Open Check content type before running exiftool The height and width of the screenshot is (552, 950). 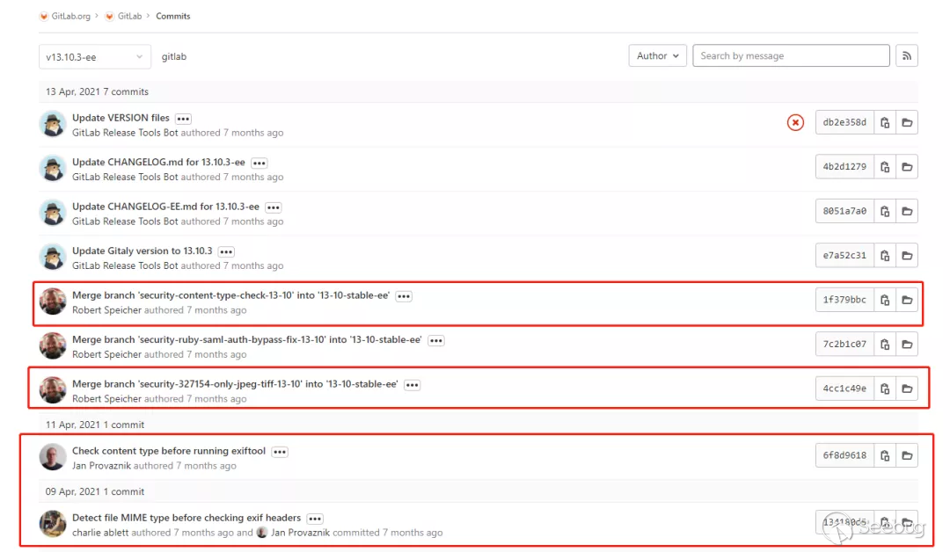point(169,450)
